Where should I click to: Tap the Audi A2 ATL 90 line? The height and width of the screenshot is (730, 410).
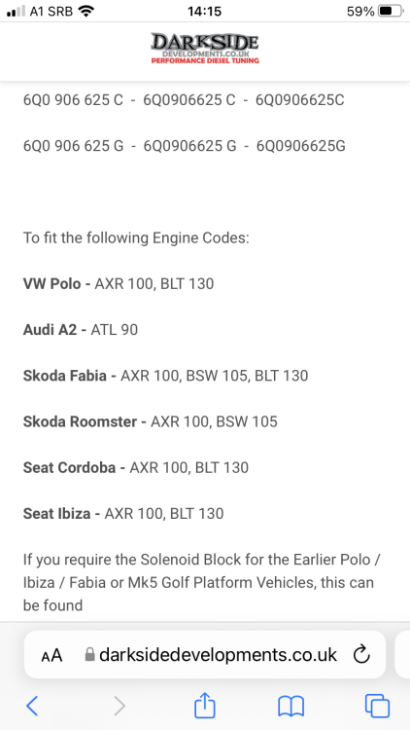81,330
